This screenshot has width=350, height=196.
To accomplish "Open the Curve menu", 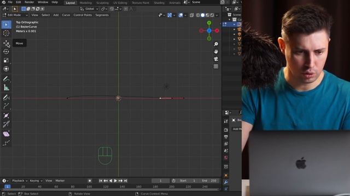I will tap(66, 15).
